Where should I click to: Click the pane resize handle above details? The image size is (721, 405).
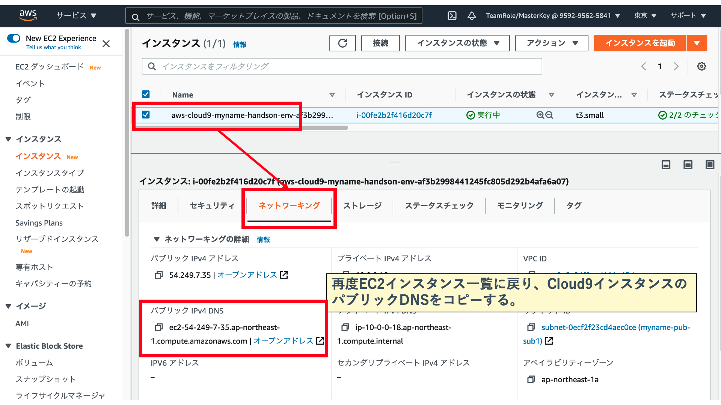(394, 163)
